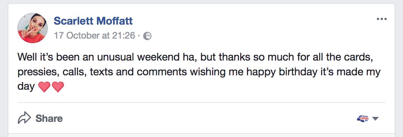Click the first pink heart emoji
The width and height of the screenshot is (403, 137).
[44, 87]
